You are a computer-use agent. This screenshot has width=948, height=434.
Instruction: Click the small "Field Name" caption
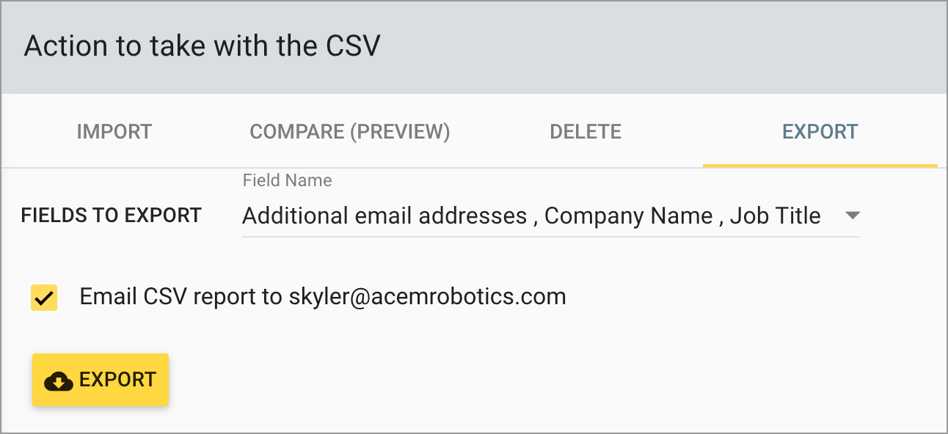coord(287,180)
